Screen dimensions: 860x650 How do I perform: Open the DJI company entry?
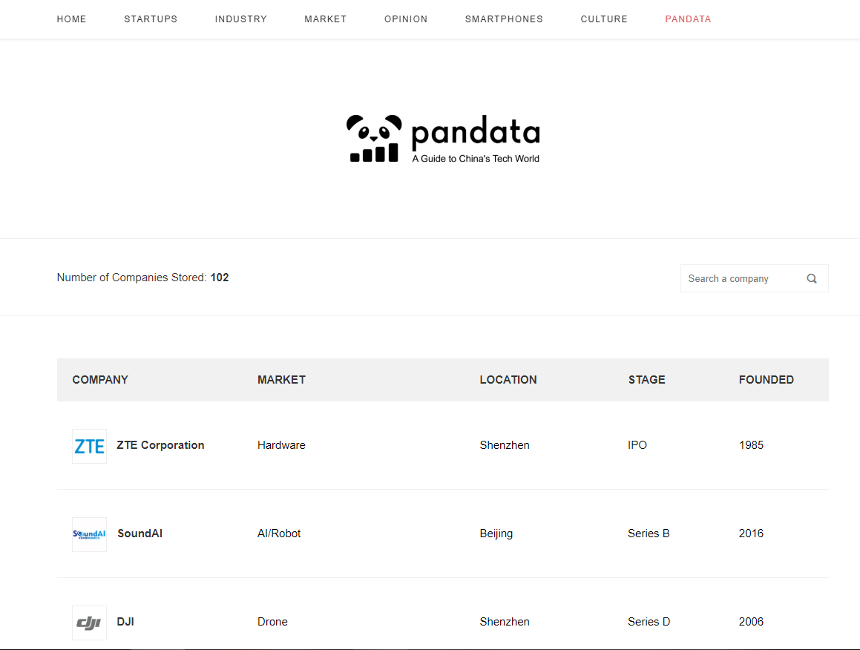[125, 622]
